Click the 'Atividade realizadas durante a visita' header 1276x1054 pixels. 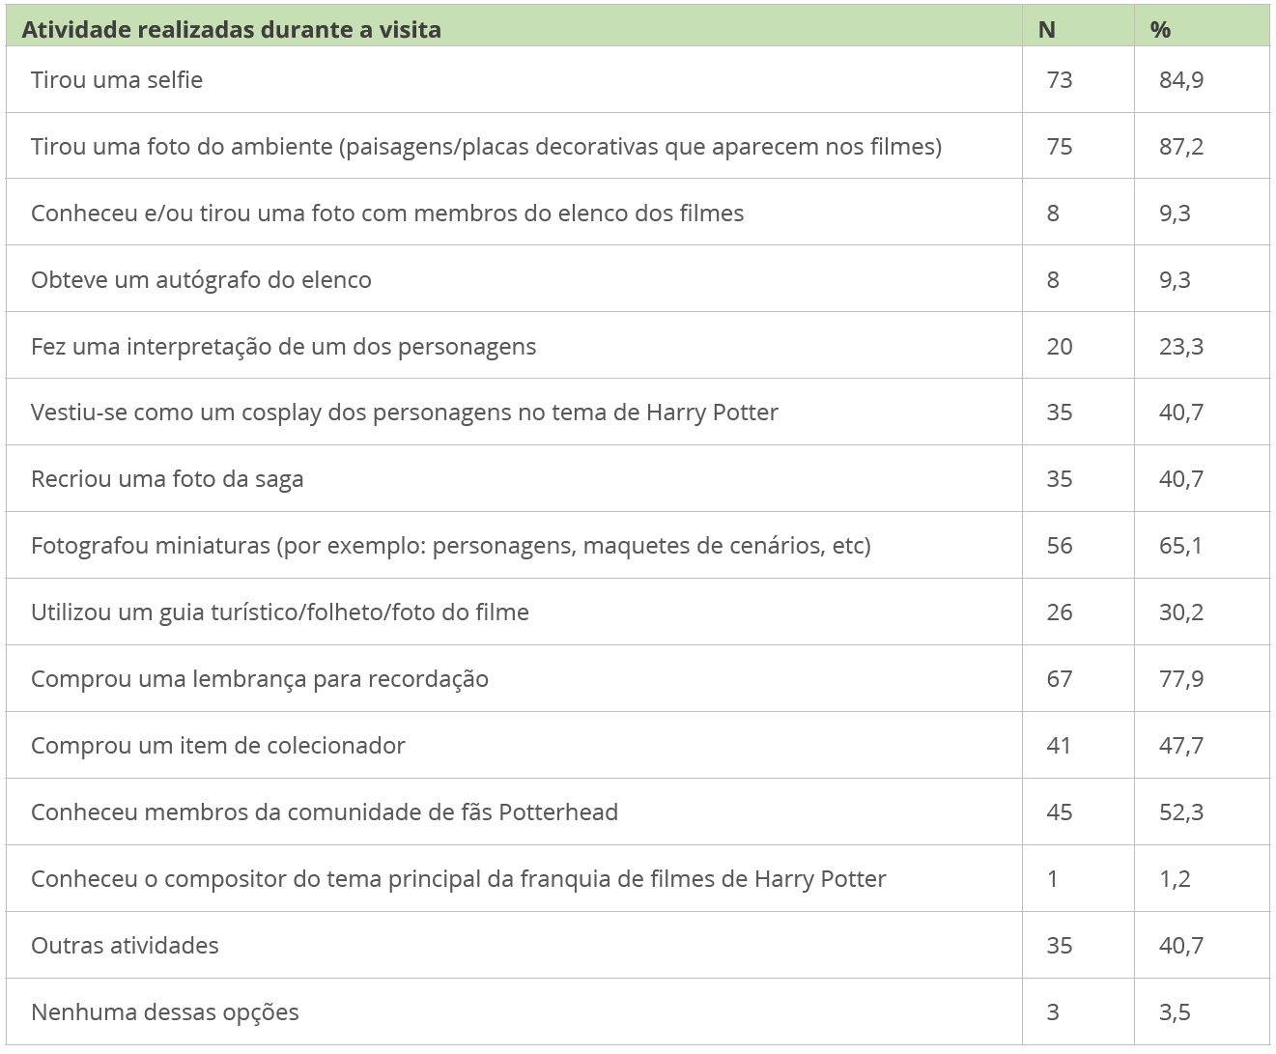point(231,30)
